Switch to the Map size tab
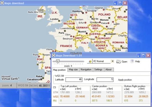The height and width of the screenshot is (107, 152). tap(73, 70)
